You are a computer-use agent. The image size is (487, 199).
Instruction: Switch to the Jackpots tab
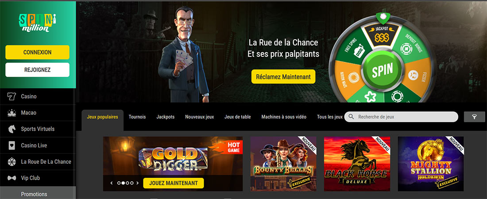[165, 117]
